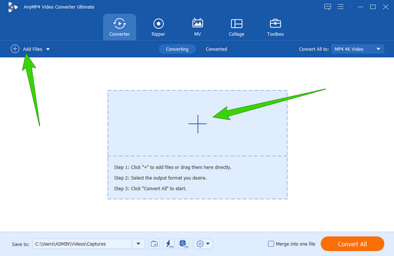Click the Add Files plus icon
This screenshot has width=394, height=256.
[x=15, y=49]
